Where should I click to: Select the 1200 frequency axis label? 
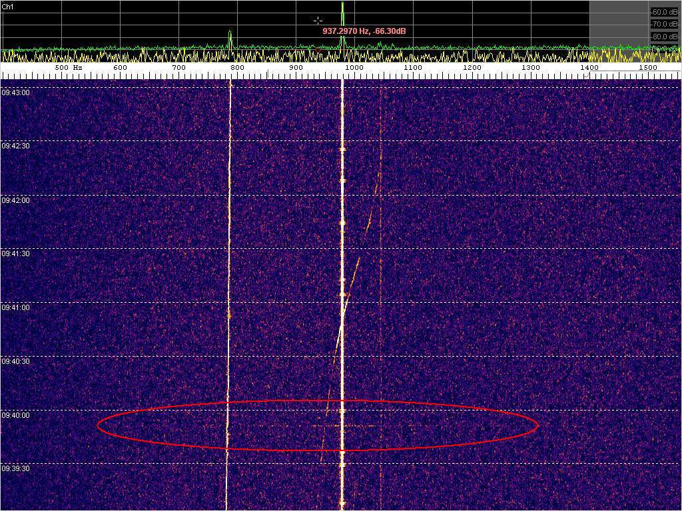coord(472,68)
